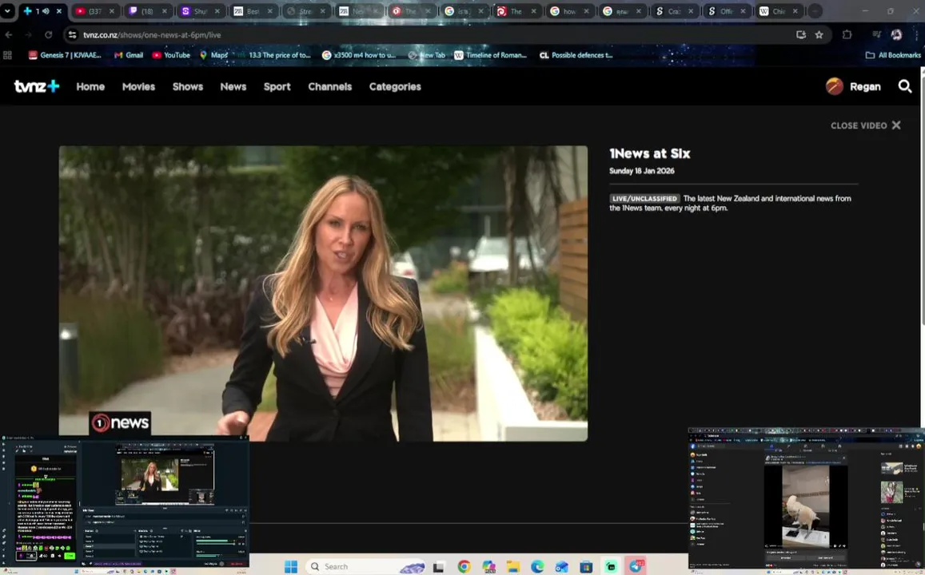Open the tab search dropdown arrow
This screenshot has width=925, height=575.
pos(7,10)
